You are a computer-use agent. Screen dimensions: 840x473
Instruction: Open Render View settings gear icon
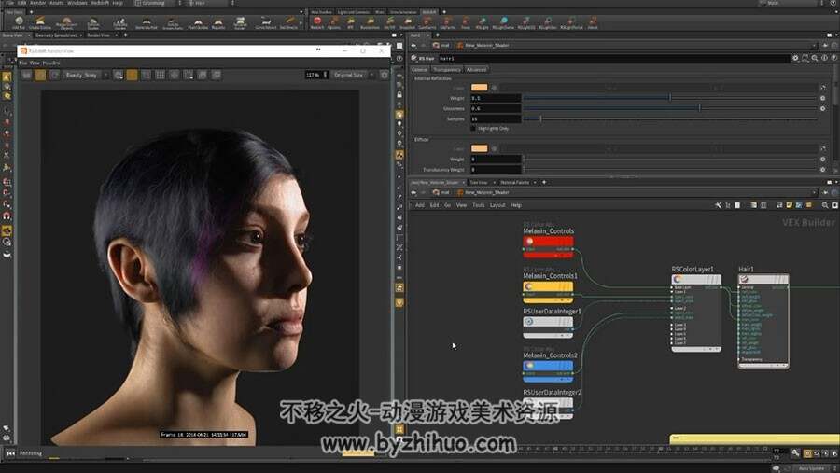click(385, 75)
